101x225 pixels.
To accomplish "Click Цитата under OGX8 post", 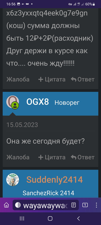I will [52, 157].
